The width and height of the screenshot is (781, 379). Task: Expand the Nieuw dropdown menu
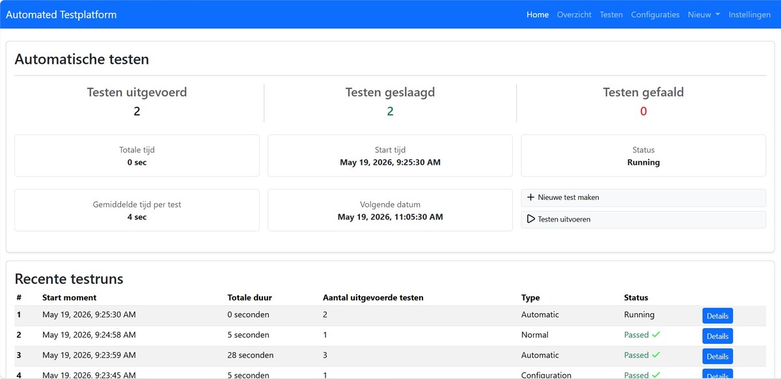(704, 14)
